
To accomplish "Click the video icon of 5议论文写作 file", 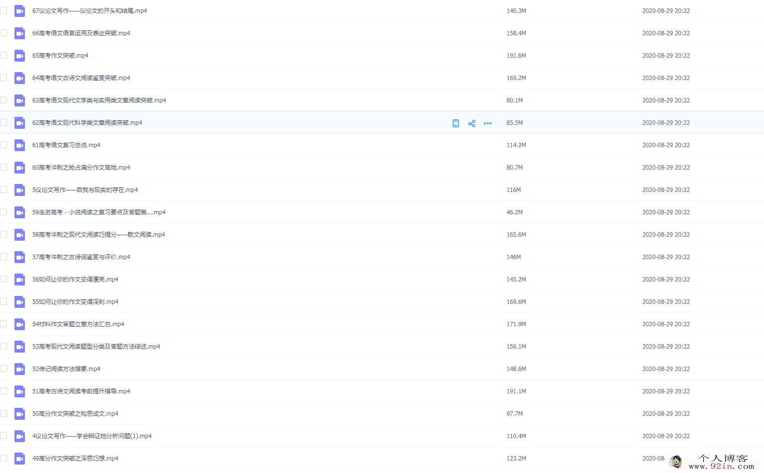I will click(19, 190).
